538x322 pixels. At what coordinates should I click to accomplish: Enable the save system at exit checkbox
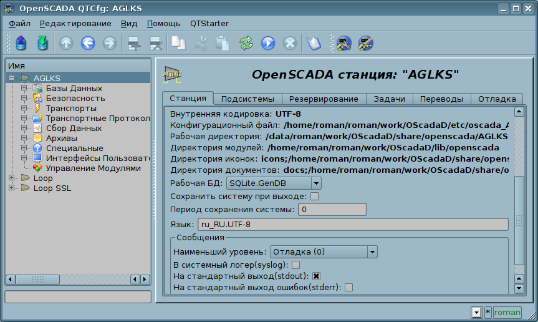pyautogui.click(x=315, y=197)
